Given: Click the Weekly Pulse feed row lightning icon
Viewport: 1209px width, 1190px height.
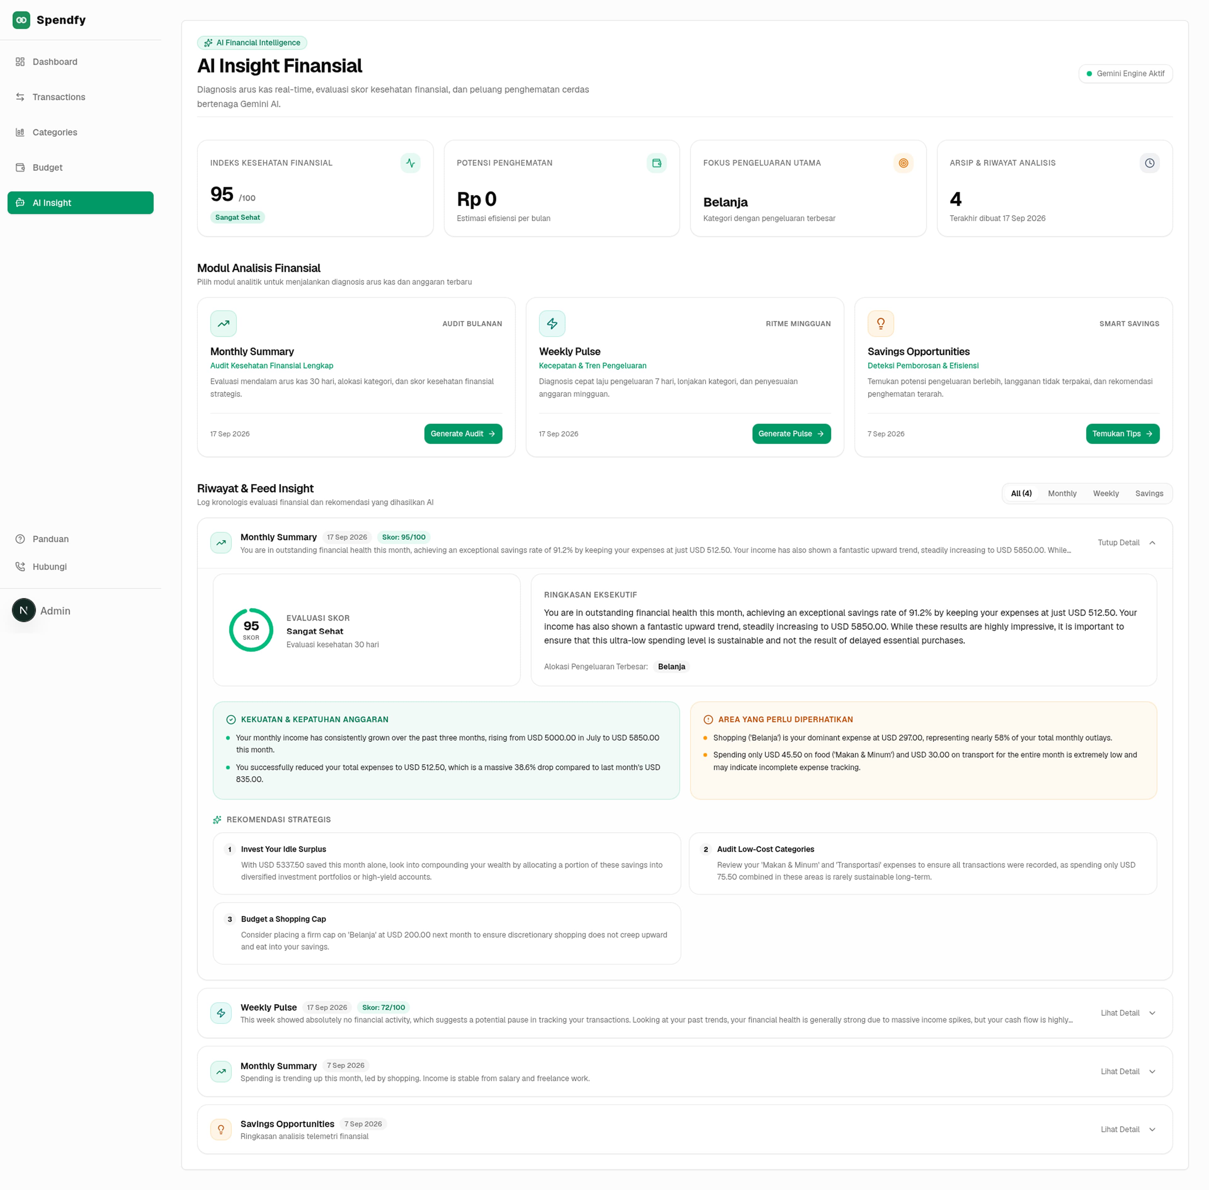Looking at the screenshot, I should [x=221, y=1013].
